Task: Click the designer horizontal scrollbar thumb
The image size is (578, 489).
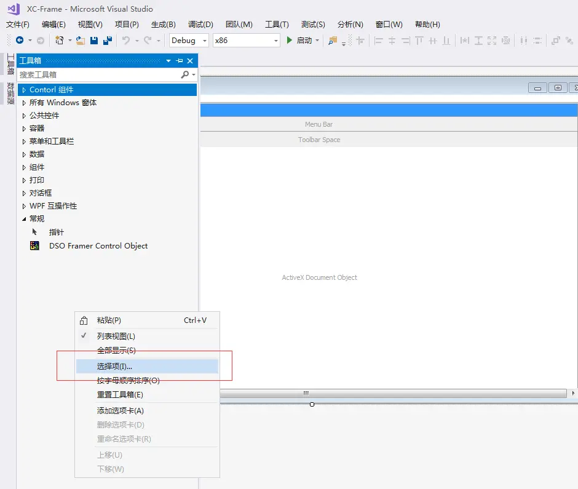Action: click(x=393, y=393)
